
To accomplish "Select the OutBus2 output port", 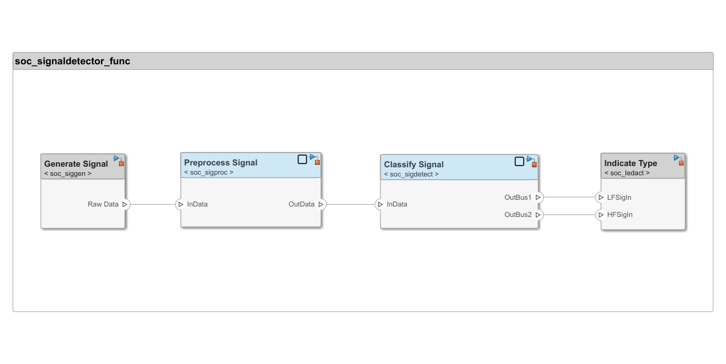I will pyautogui.click(x=538, y=215).
